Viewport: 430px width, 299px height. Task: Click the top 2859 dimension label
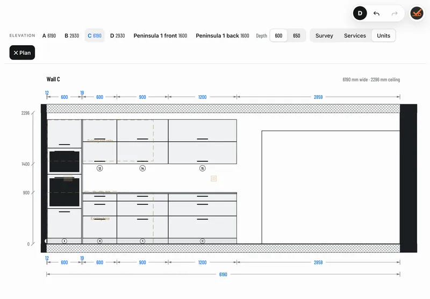[x=318, y=97]
